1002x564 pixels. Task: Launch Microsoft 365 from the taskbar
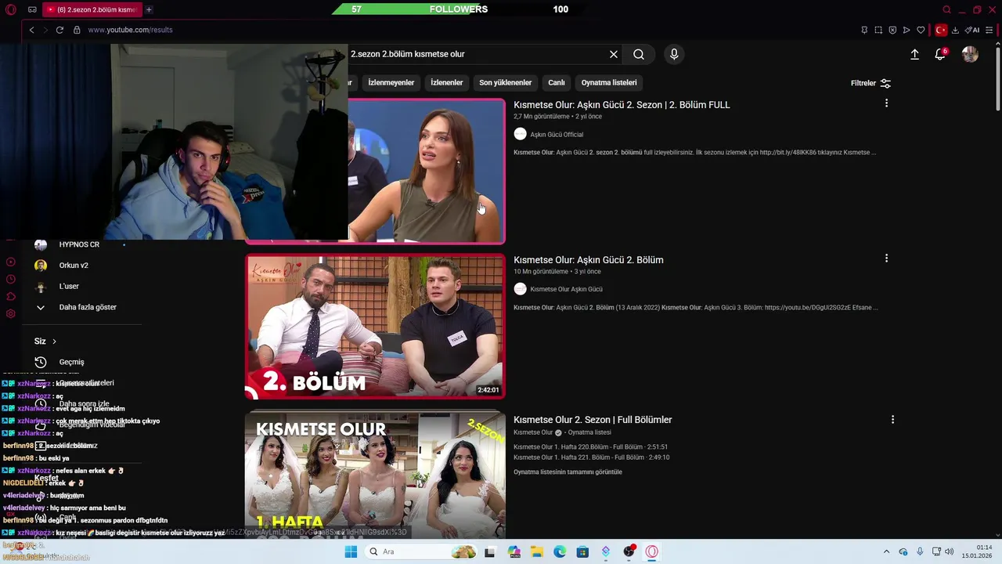pos(514,551)
